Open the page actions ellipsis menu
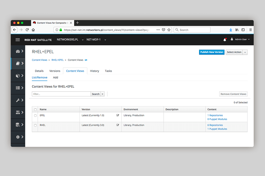This screenshot has height=176, width=265. point(158,30)
